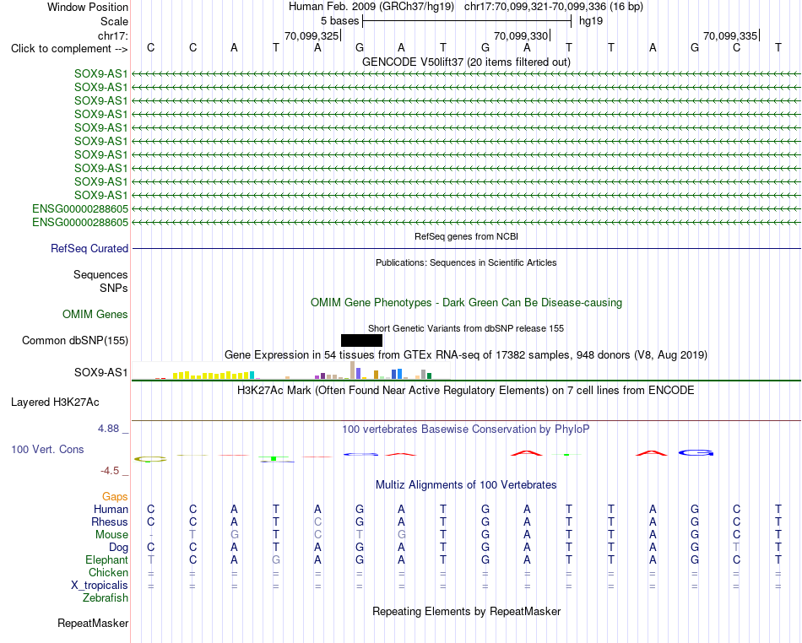This screenshot has width=802, height=643.
Task: Select the "Rhesus" alignment row label
Action: click(110, 521)
